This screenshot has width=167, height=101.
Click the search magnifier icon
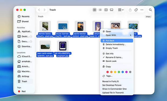tap(150, 10)
